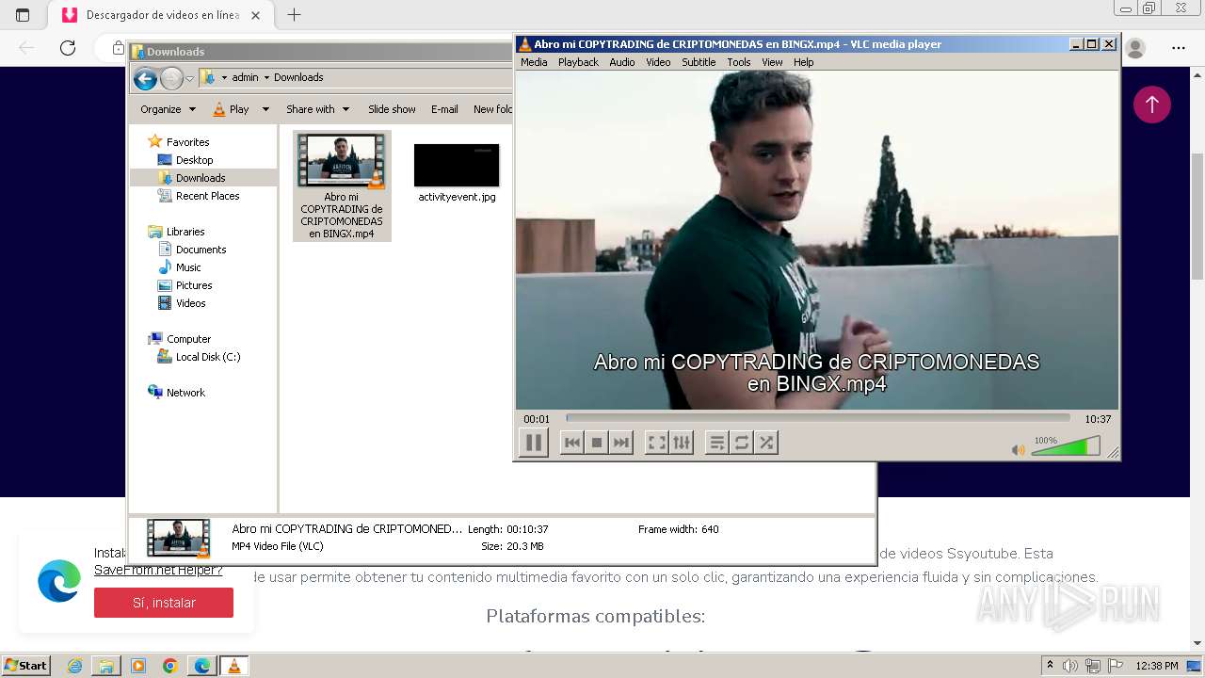Select Computer in navigation pane
The width and height of the screenshot is (1205, 678).
[188, 339]
